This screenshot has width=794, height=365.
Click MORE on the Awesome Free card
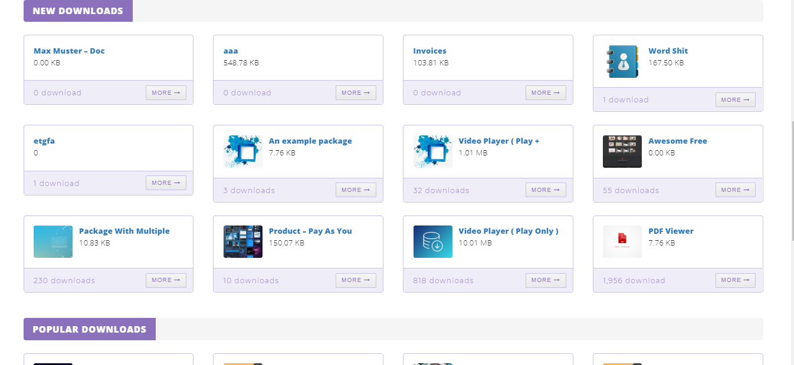[735, 190]
